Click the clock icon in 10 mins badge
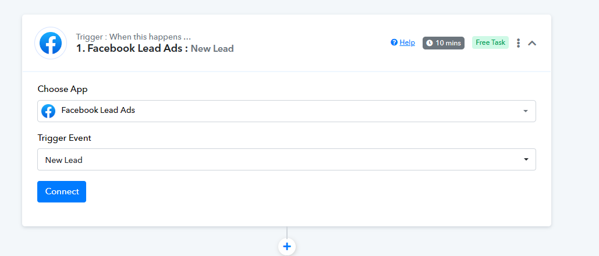Viewport: 599px width, 256px height. coord(430,43)
